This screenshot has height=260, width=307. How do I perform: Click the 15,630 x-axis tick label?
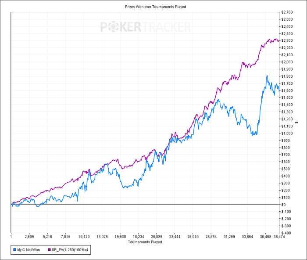coord(120,237)
